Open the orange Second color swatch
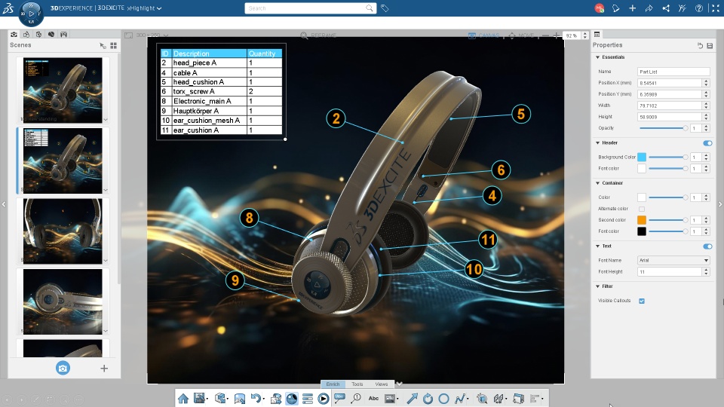This screenshot has width=724, height=407. (642, 220)
